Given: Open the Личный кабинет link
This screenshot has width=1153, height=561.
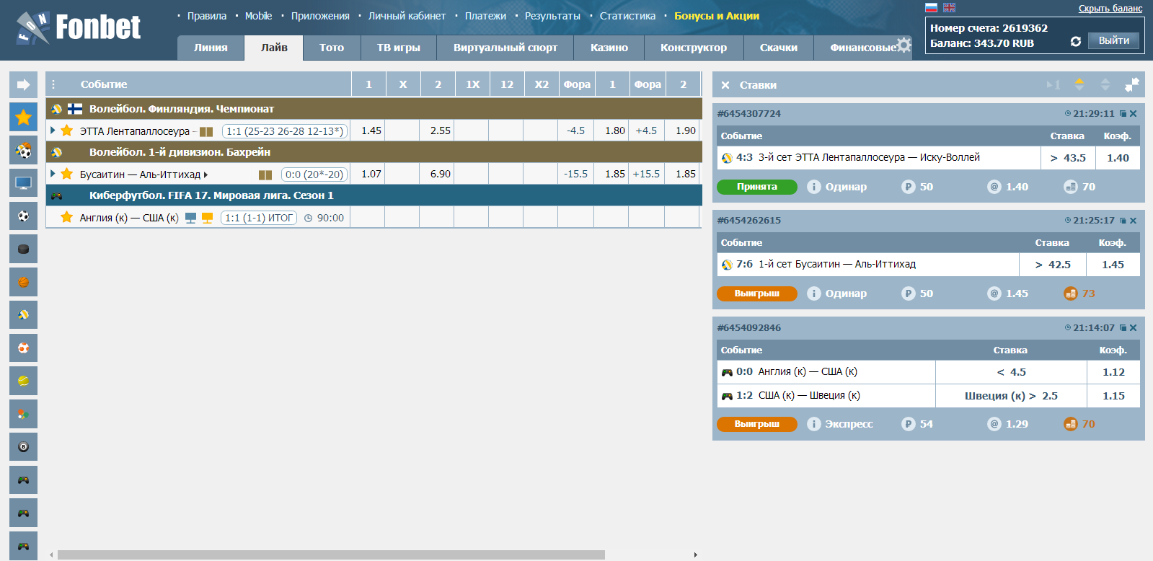Looking at the screenshot, I should point(407,16).
